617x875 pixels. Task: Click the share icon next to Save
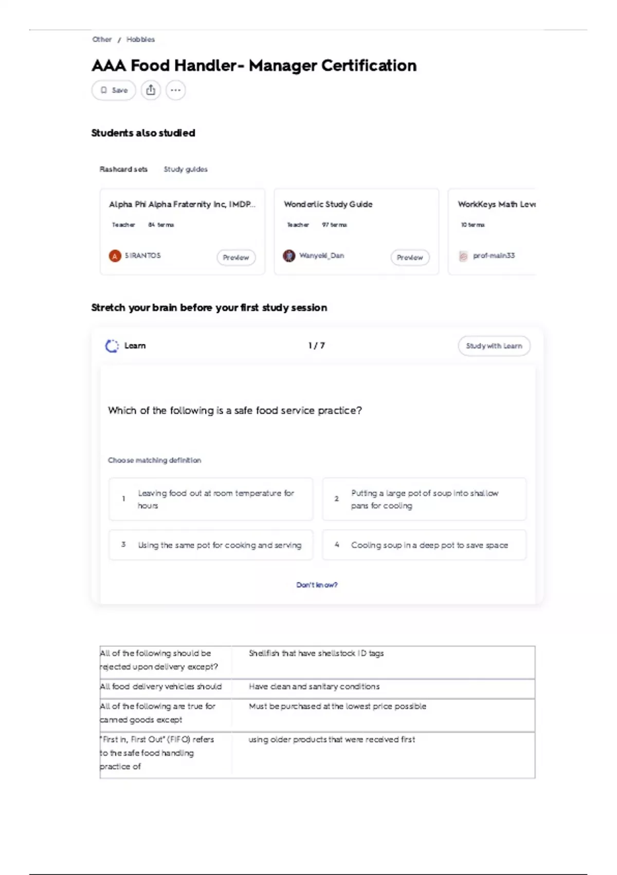pos(151,90)
